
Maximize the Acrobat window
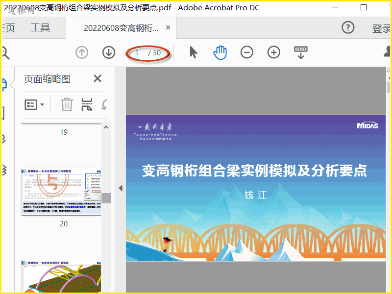(x=364, y=7)
